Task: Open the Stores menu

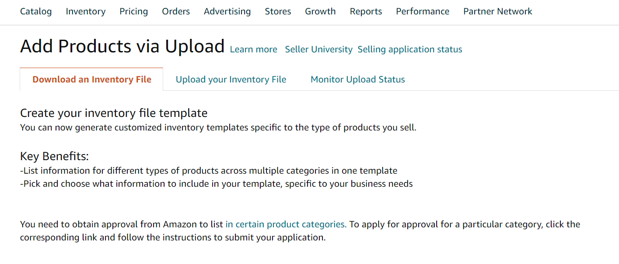Action: (x=278, y=12)
